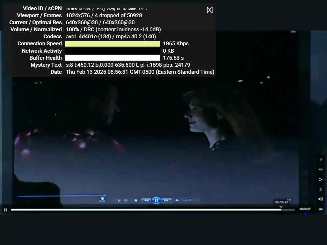Toggle fullscreen icon at bottom right
The height and width of the screenshot is (245, 327).
point(321,209)
